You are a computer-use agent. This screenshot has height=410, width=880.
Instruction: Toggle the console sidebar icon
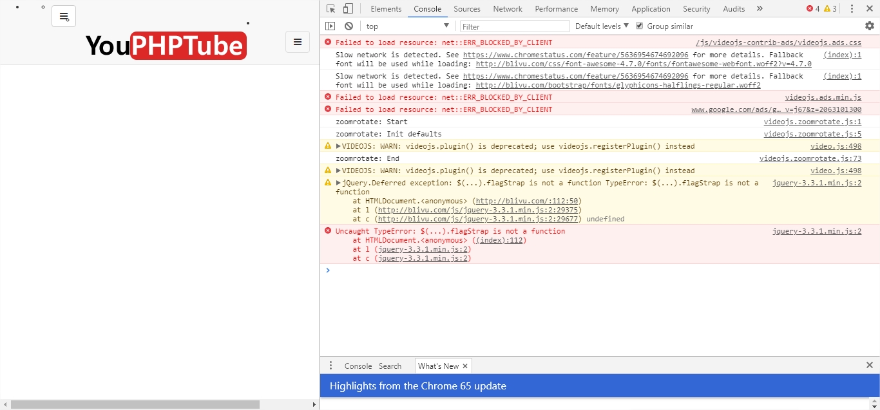click(330, 26)
